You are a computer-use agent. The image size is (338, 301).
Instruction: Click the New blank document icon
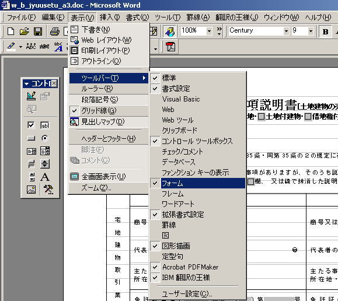(x=11, y=32)
